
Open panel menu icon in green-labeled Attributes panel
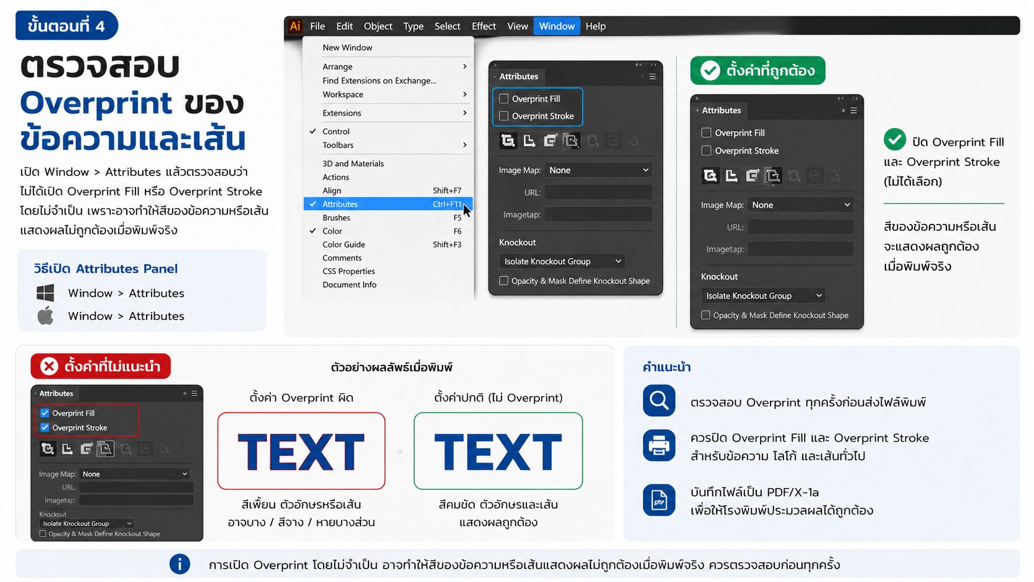[853, 111]
